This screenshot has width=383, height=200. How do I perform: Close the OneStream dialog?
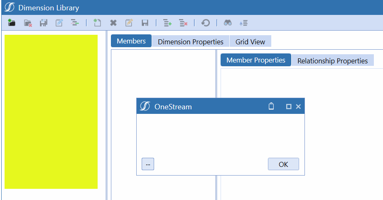click(x=298, y=106)
